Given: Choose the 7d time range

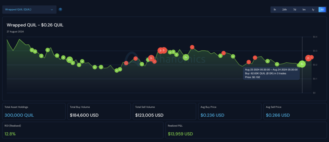Looking at the screenshot, I should pos(294,10).
